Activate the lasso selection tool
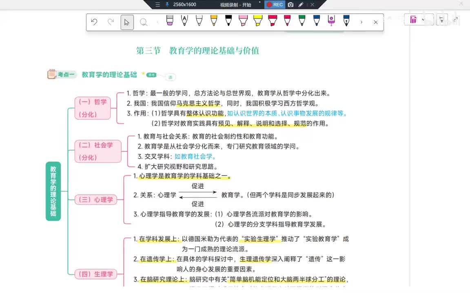Image resolution: width=470 pixels, height=293 pixels. pyautogui.click(x=144, y=22)
